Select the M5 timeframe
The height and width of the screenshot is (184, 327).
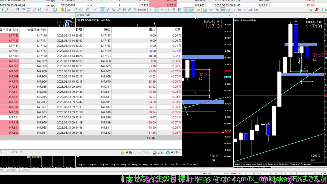coord(217,10)
